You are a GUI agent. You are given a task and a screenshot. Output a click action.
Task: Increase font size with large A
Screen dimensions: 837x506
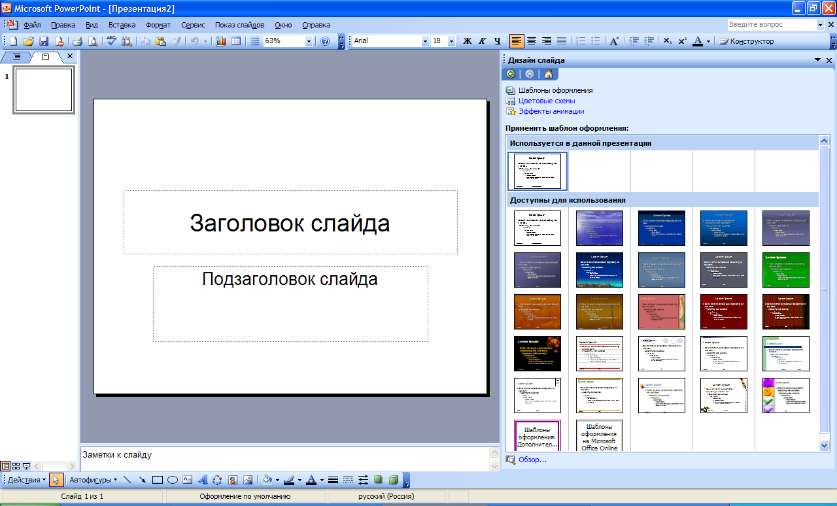pos(614,41)
